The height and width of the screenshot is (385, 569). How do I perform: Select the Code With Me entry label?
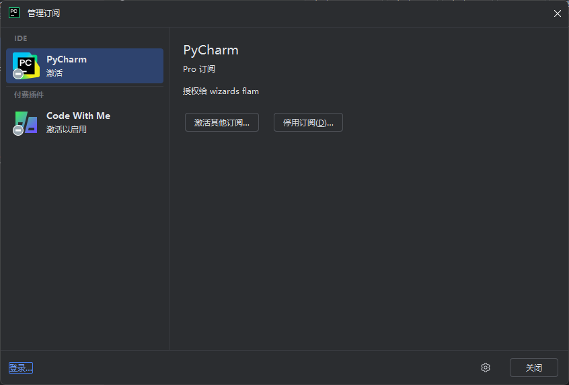78,116
